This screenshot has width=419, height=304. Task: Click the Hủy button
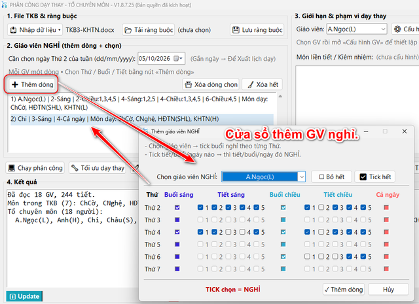click(x=388, y=290)
